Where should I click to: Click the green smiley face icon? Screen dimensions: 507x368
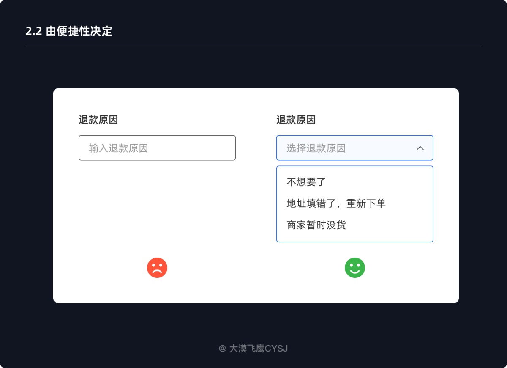click(x=355, y=268)
